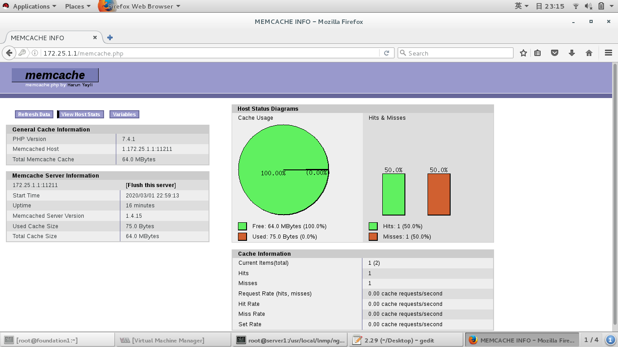Click the Total Memcache Cache row label
618x347 pixels.
pos(43,159)
